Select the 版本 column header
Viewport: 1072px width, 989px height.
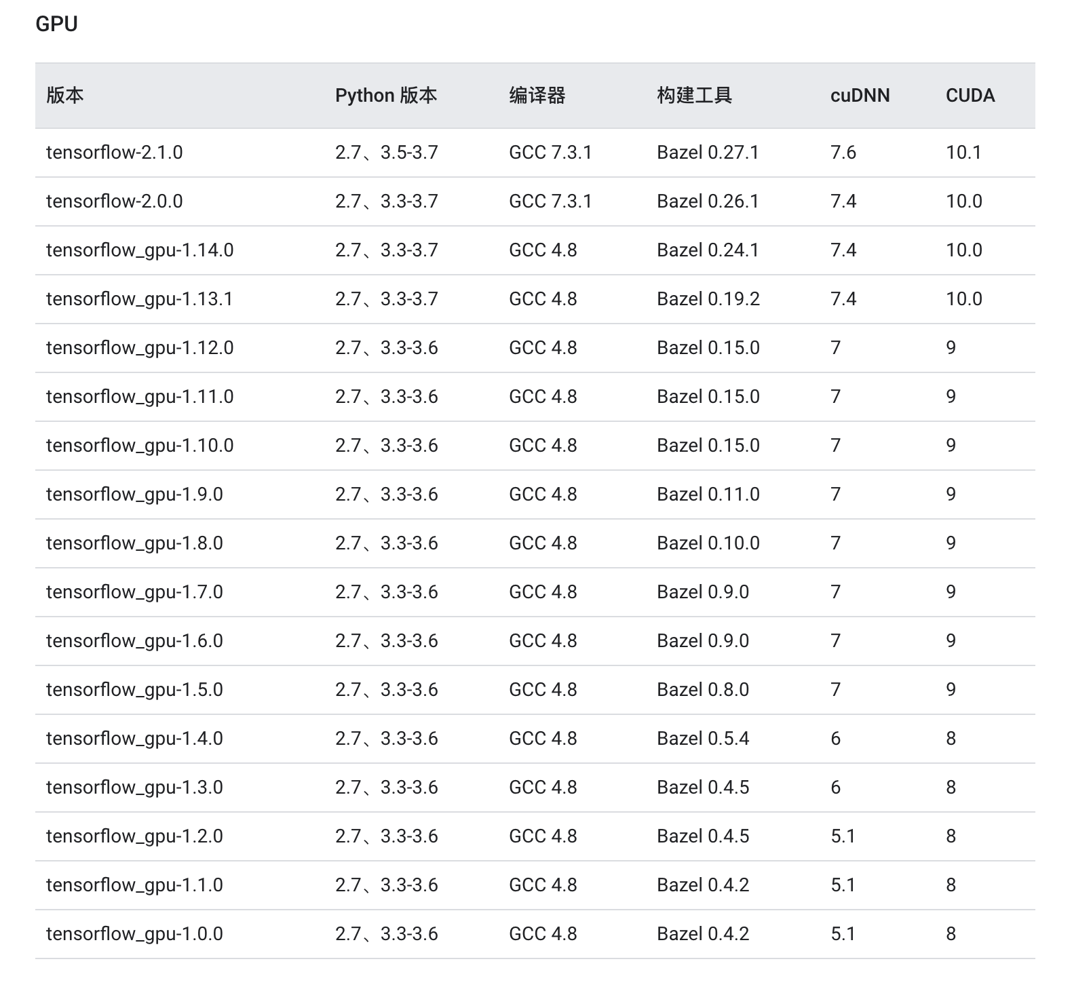click(65, 96)
